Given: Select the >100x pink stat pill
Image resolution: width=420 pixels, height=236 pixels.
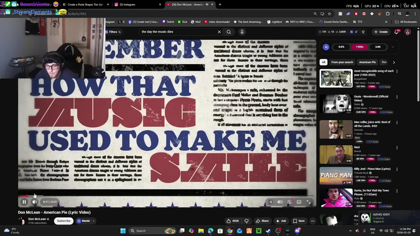Looking at the screenshot, I should [x=360, y=47].
